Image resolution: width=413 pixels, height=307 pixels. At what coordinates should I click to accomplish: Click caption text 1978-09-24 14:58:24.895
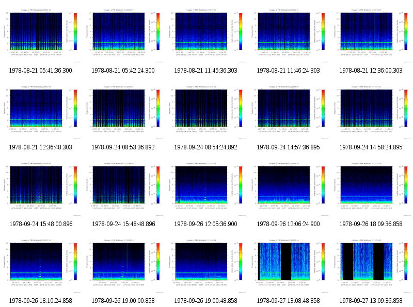tap(371, 147)
